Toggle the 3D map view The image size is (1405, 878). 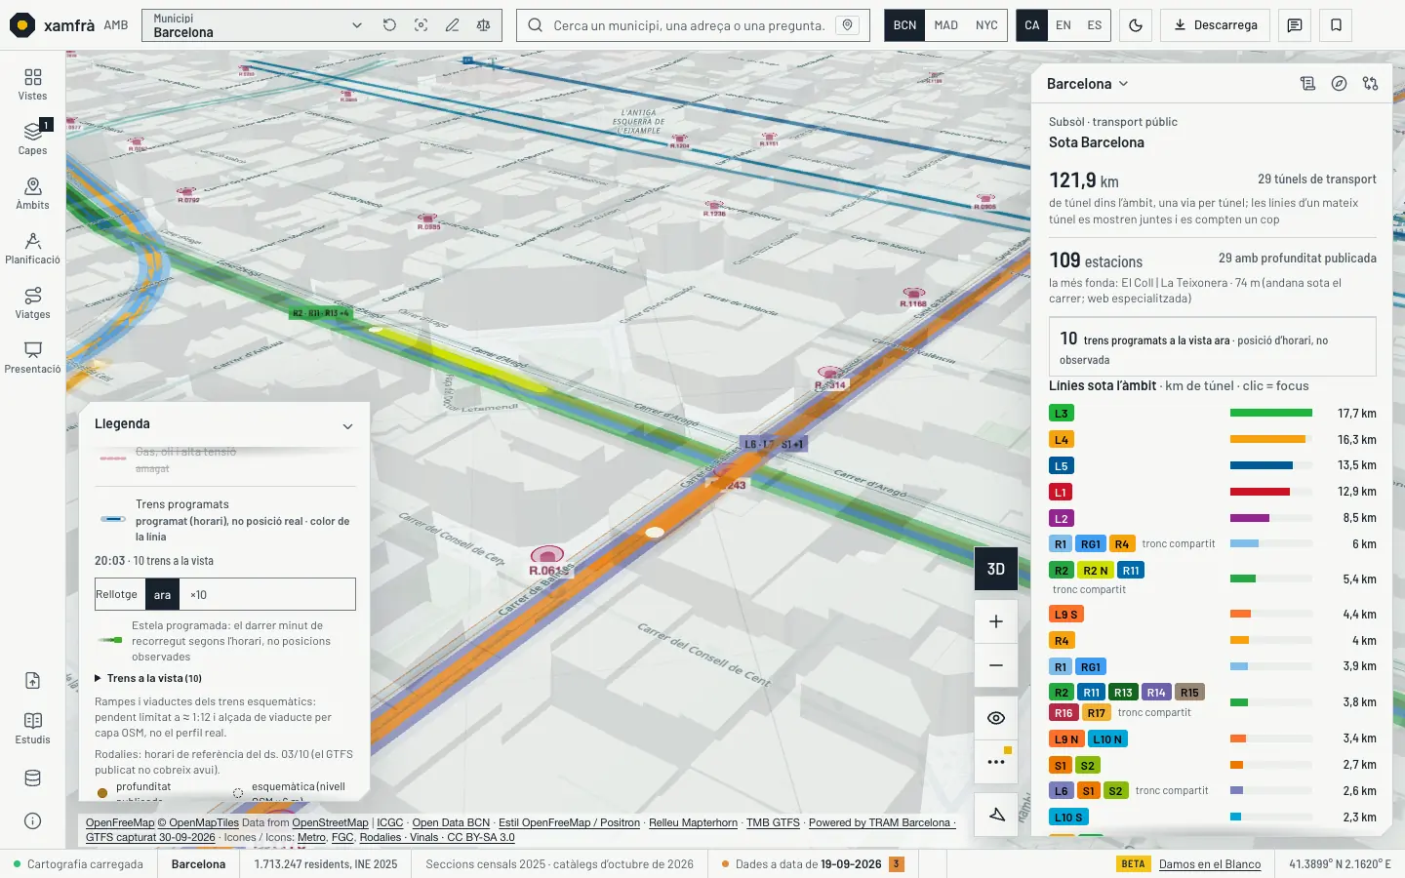coord(996,569)
